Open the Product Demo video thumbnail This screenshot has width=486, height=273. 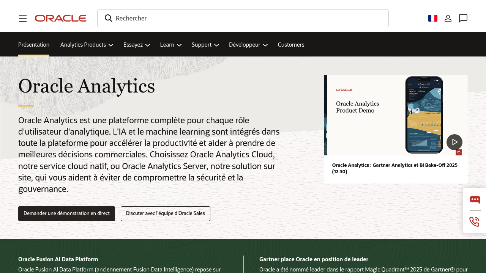396,115
